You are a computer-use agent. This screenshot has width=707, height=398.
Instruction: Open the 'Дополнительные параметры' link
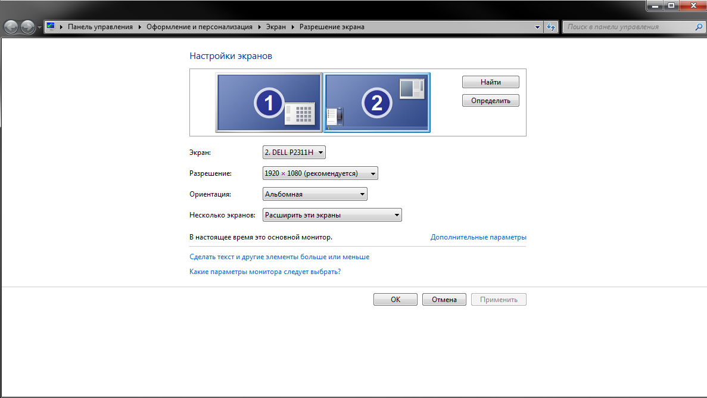pos(478,237)
